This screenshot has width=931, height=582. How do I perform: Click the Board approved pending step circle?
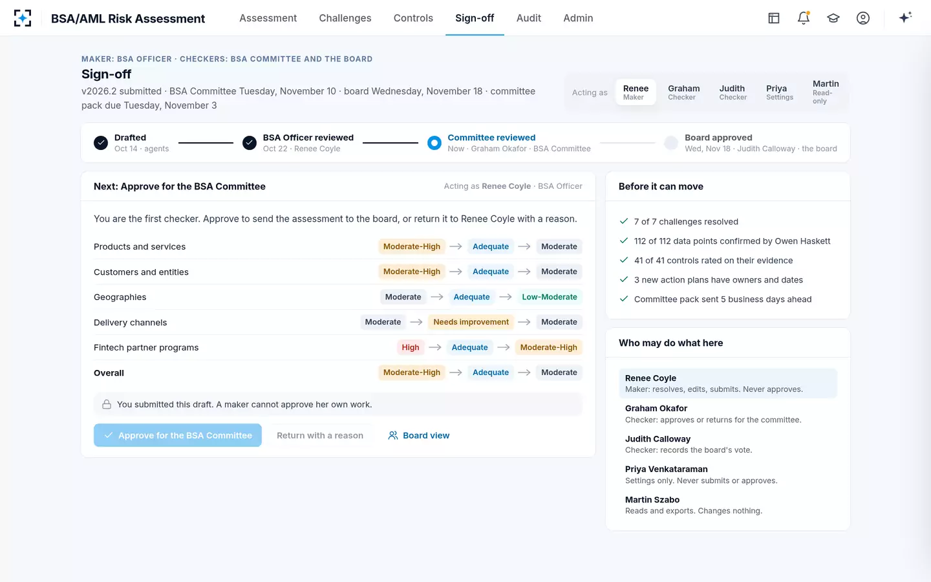point(672,143)
